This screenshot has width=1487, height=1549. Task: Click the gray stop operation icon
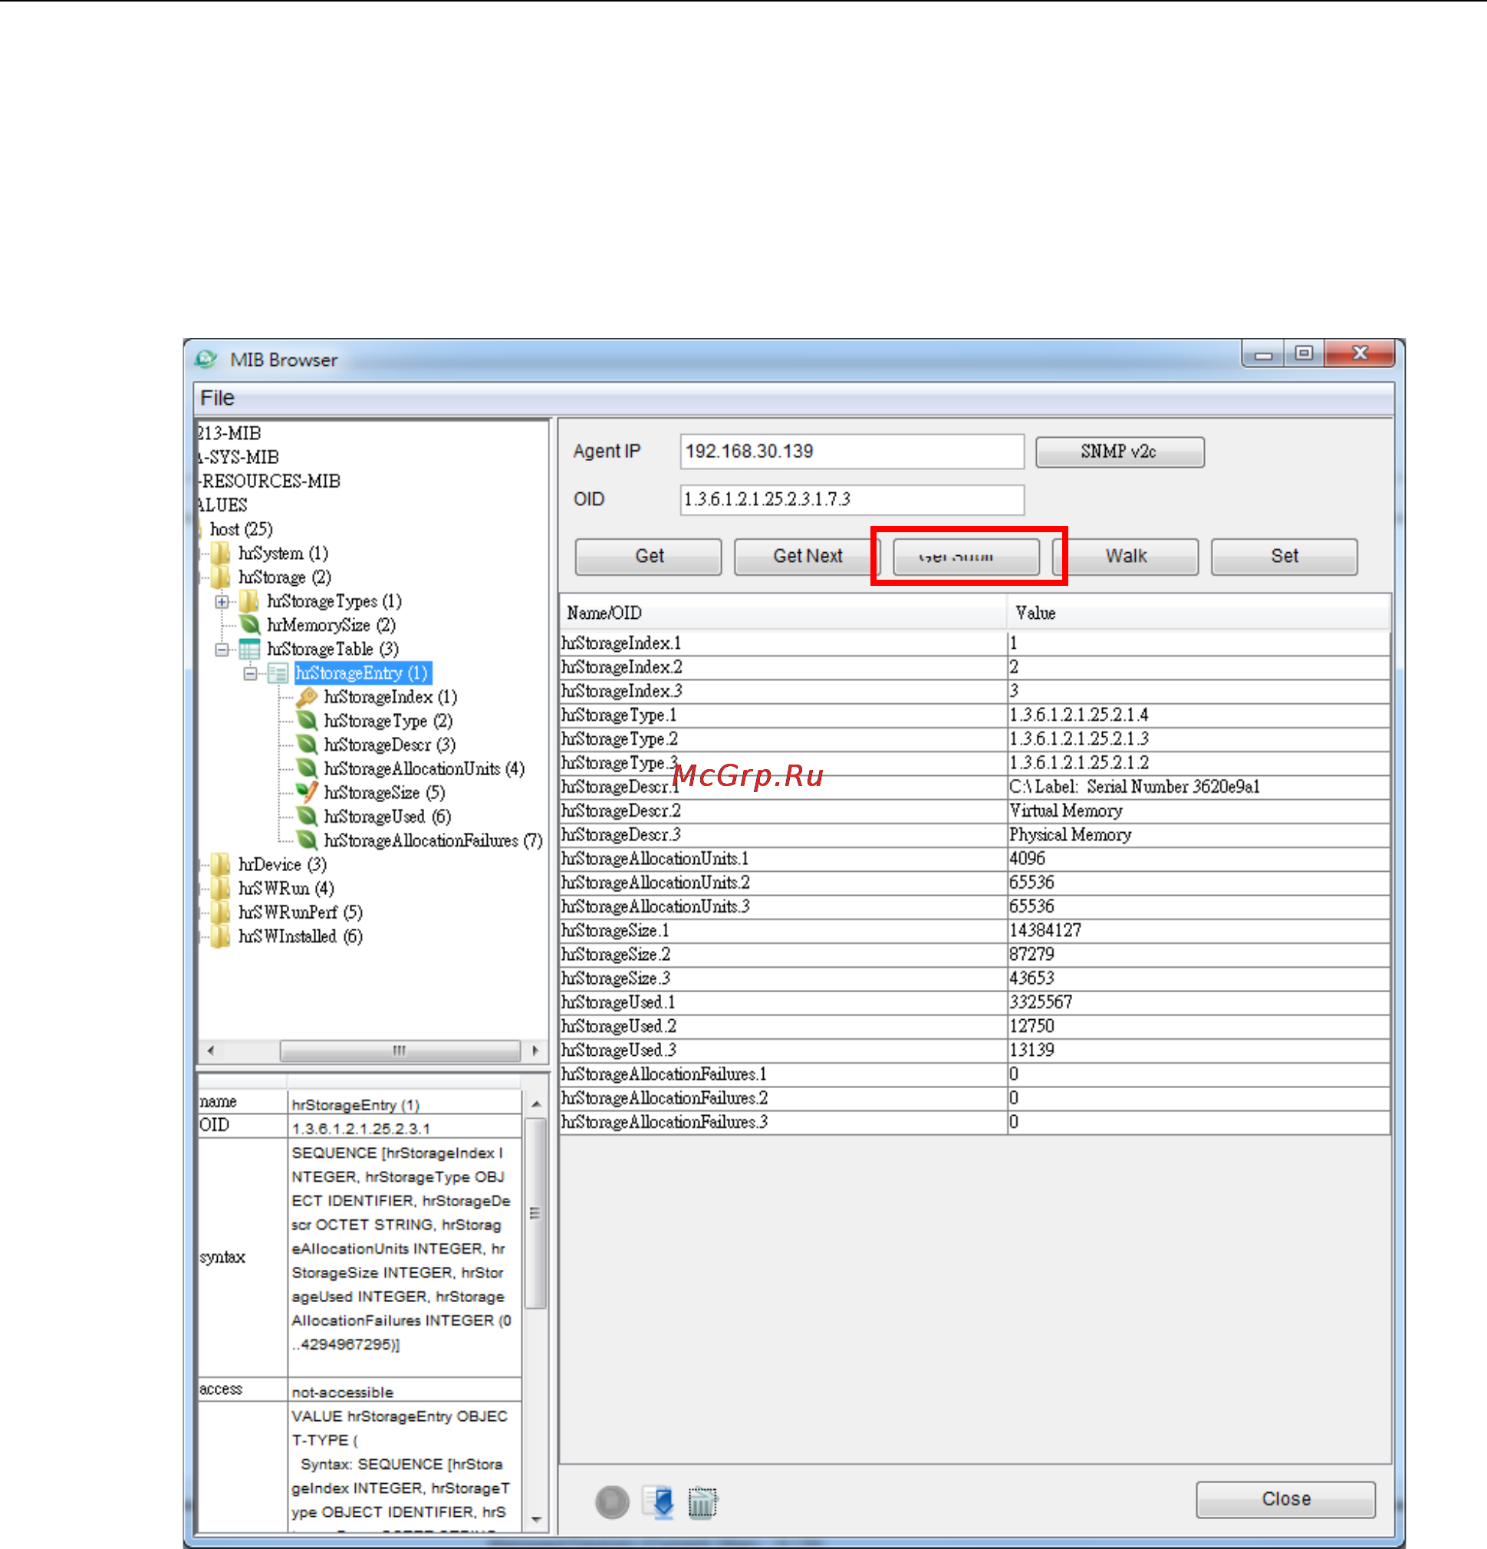[612, 1502]
